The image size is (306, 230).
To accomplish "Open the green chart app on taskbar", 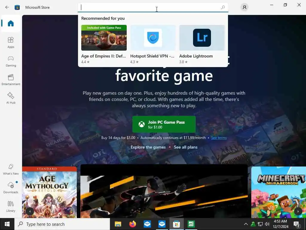I will pos(191,224).
